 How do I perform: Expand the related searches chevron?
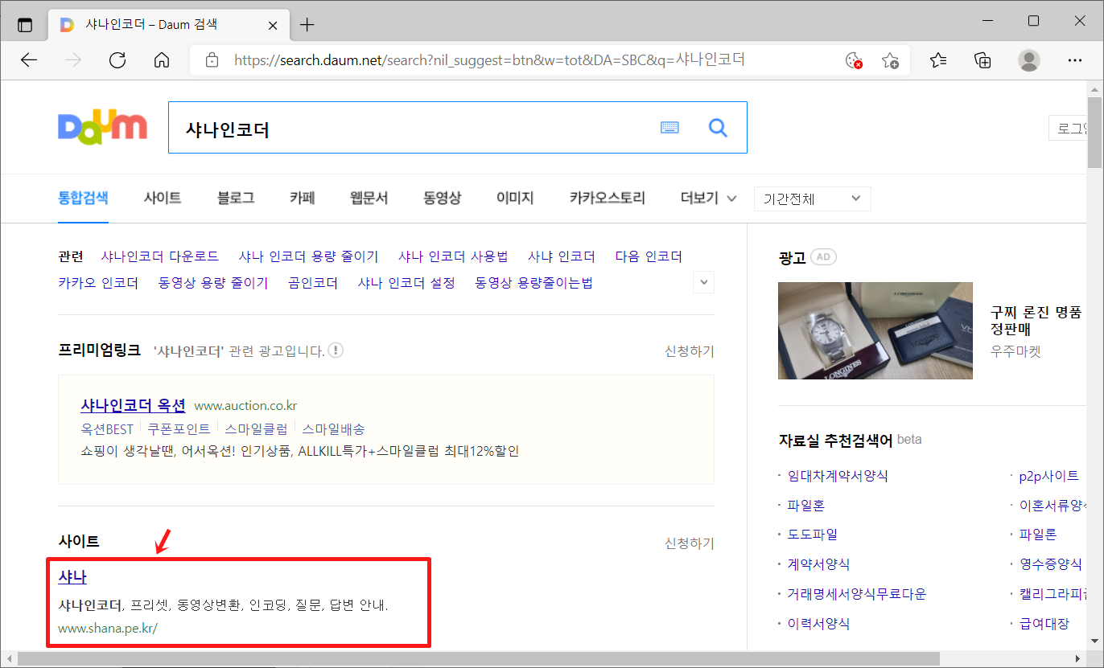(x=704, y=282)
